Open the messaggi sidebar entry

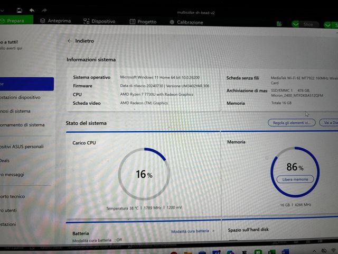pos(12,175)
